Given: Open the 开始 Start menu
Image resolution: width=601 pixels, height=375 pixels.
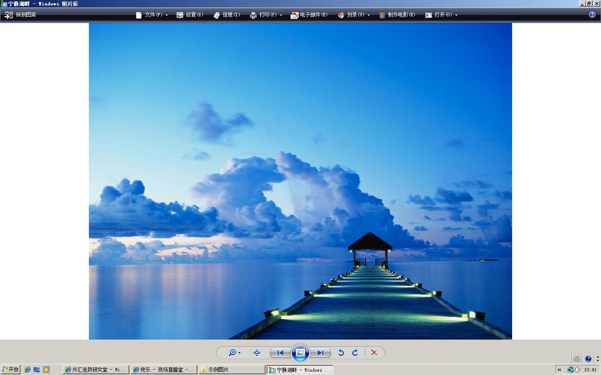Looking at the screenshot, I should pyautogui.click(x=10, y=370).
